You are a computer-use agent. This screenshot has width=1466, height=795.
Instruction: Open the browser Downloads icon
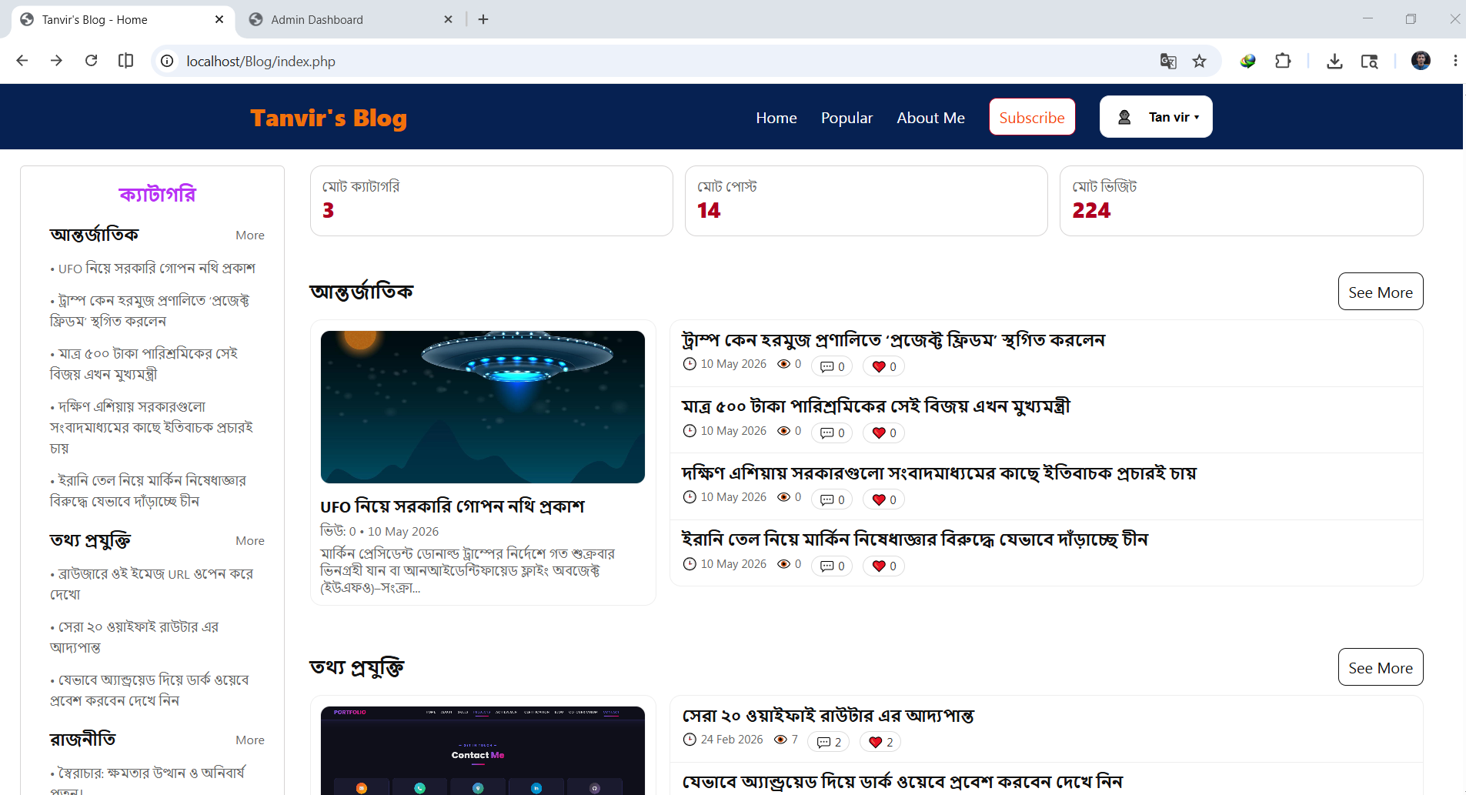click(1334, 61)
